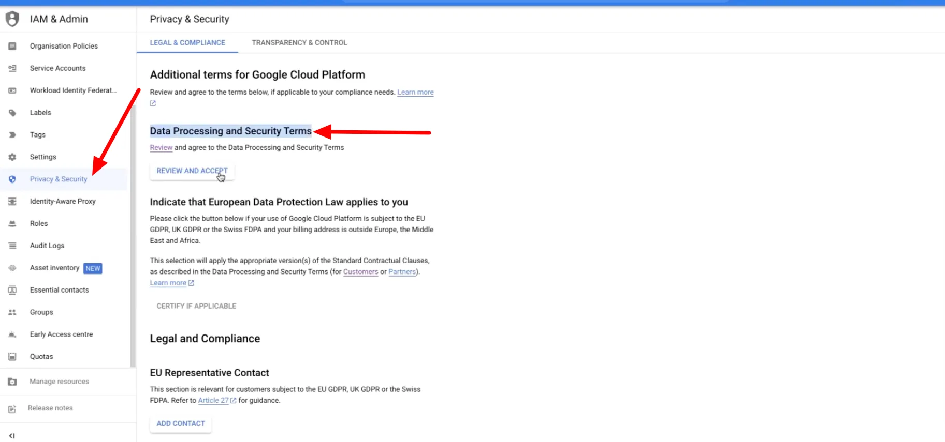Click the sidebar vertical scrollbar
The height and width of the screenshot is (442, 945).
pos(133,233)
